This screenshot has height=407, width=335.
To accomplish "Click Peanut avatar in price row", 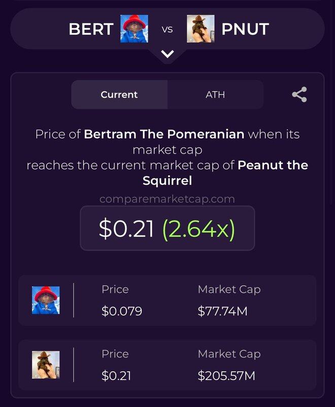I will click(x=46, y=365).
